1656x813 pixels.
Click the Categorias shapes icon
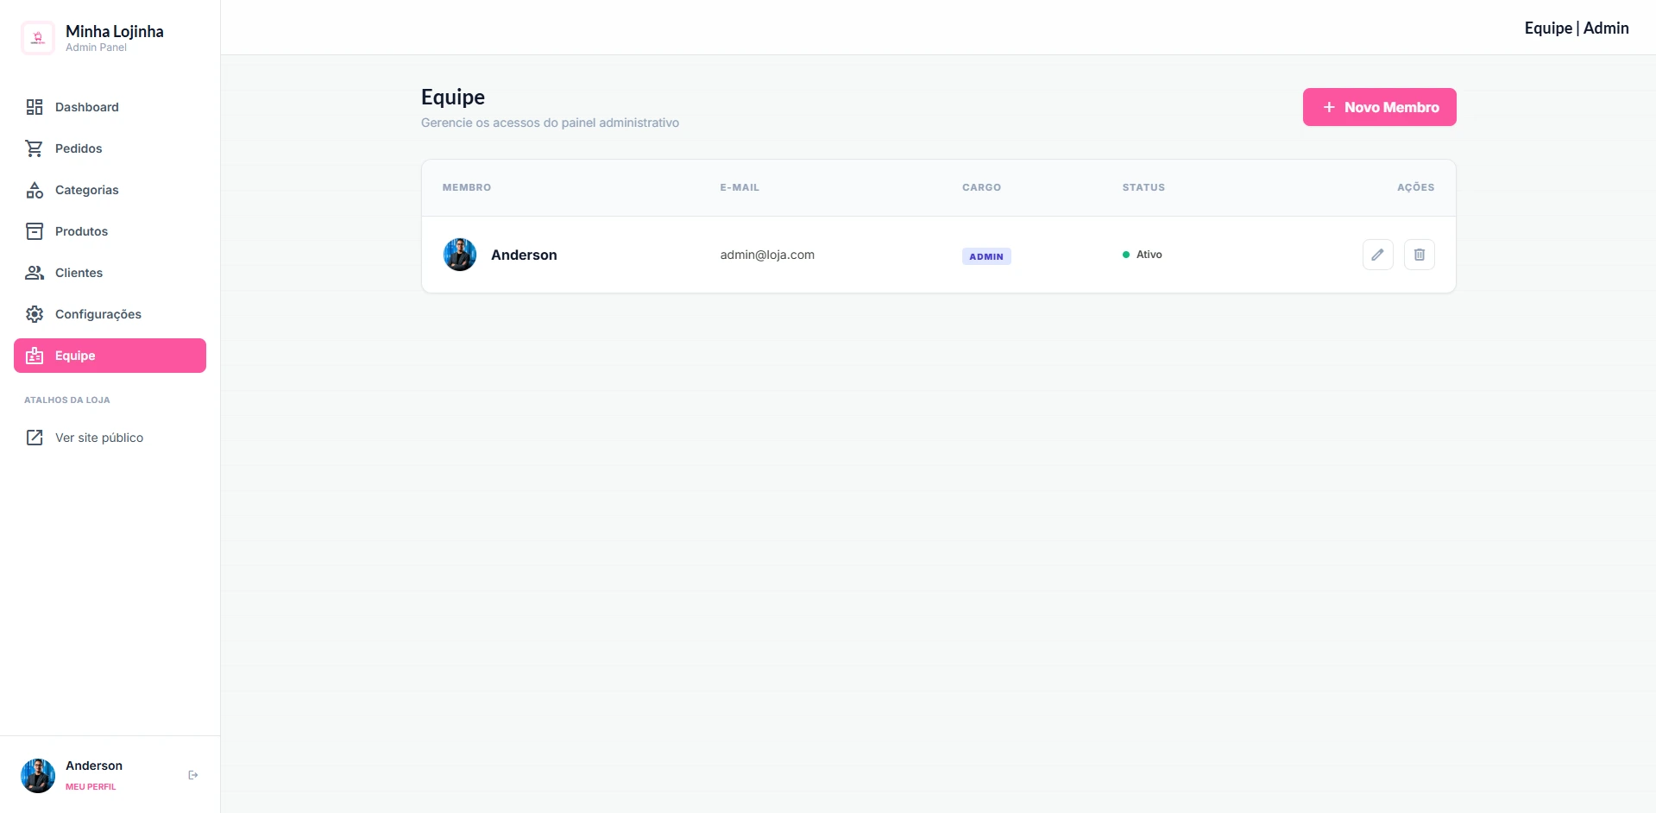[x=35, y=190]
